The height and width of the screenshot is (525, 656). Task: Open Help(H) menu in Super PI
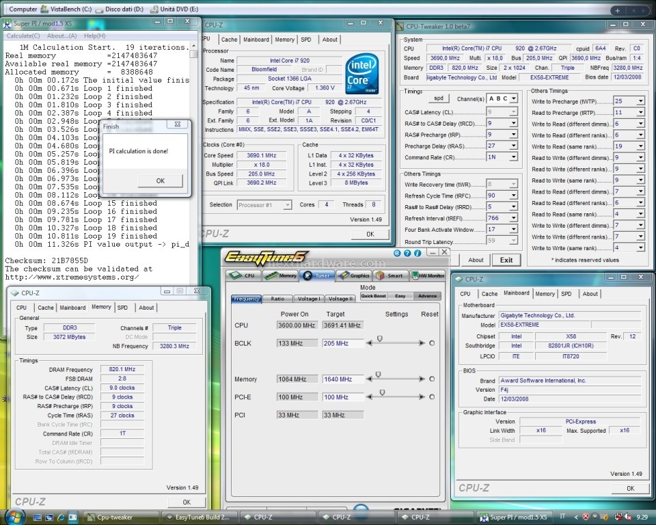click(x=94, y=36)
